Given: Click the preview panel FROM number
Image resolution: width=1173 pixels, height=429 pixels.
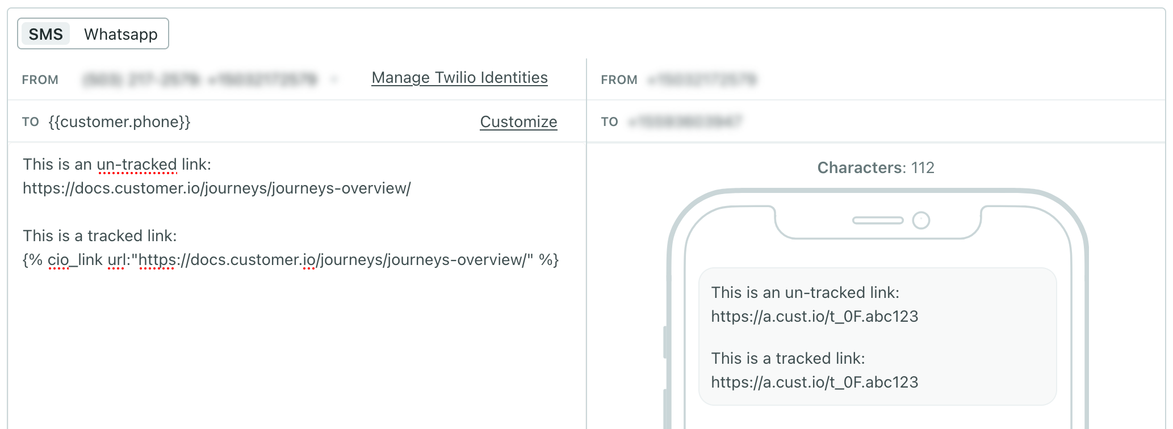Looking at the screenshot, I should tap(702, 79).
